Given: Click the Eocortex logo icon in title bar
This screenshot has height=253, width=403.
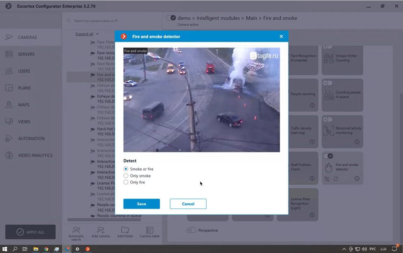Looking at the screenshot, I should click(x=8, y=6).
